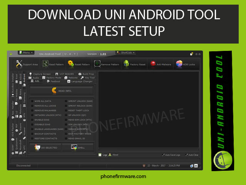Viewport: 246px width, 185px height.
Task: Tick the READ GMAIL ID checkbox
Action: click(x=66, y=138)
